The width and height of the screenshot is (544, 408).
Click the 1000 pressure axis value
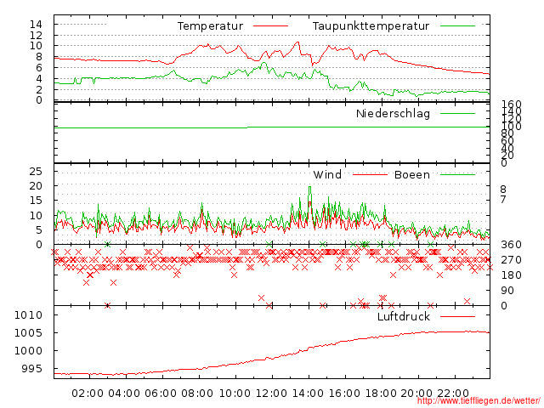click(28, 351)
